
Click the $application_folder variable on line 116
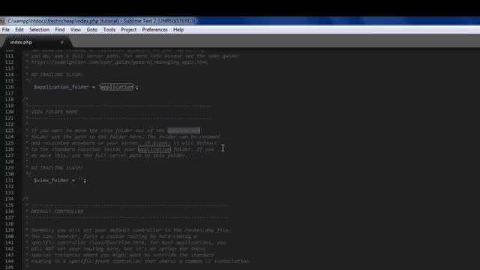click(61, 87)
